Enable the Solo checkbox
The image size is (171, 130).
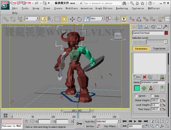152,96
